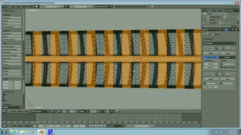Click the Copy button of Edge Split modifier
The image size is (241, 135).
coord(227,79)
